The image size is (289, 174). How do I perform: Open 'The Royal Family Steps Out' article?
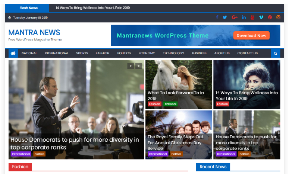click(175, 142)
